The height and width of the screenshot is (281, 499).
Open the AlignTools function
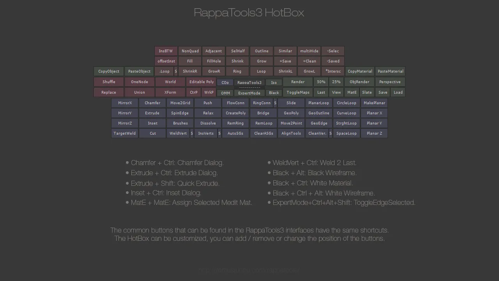tap(291, 133)
